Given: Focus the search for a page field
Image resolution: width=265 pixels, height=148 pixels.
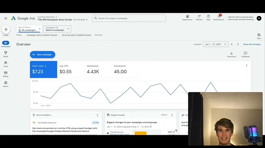Looking at the screenshot, I should point(129,18).
